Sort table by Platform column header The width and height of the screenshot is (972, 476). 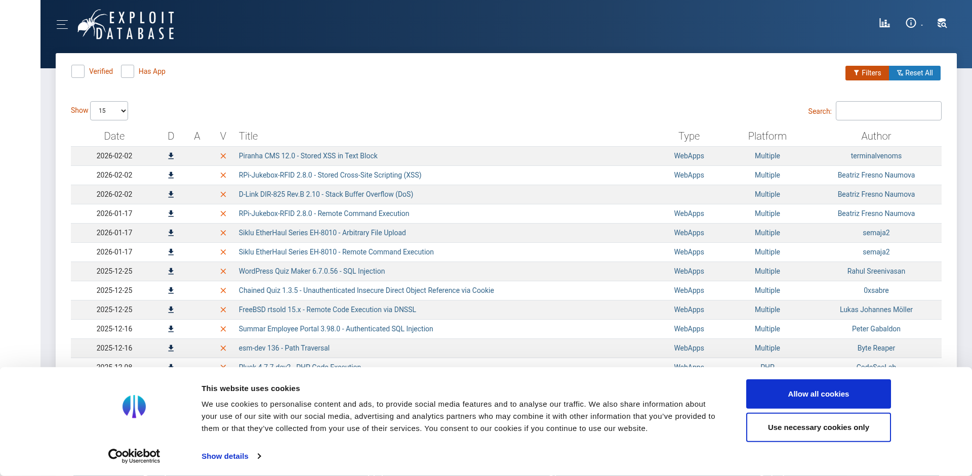pyautogui.click(x=767, y=136)
